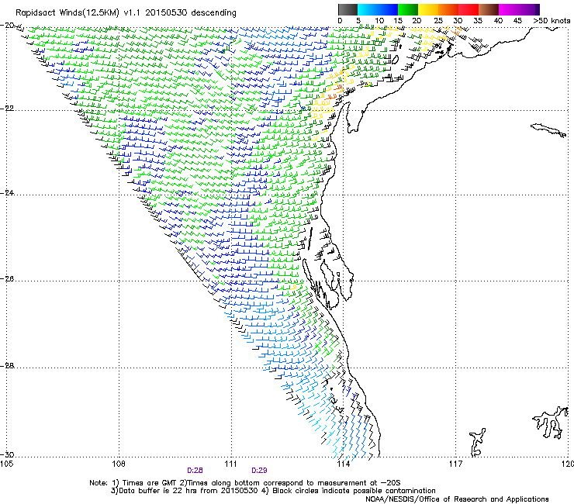Click the yellow 20-25 knots legend swatch
Screen dimensions: 574x504
(428, 9)
